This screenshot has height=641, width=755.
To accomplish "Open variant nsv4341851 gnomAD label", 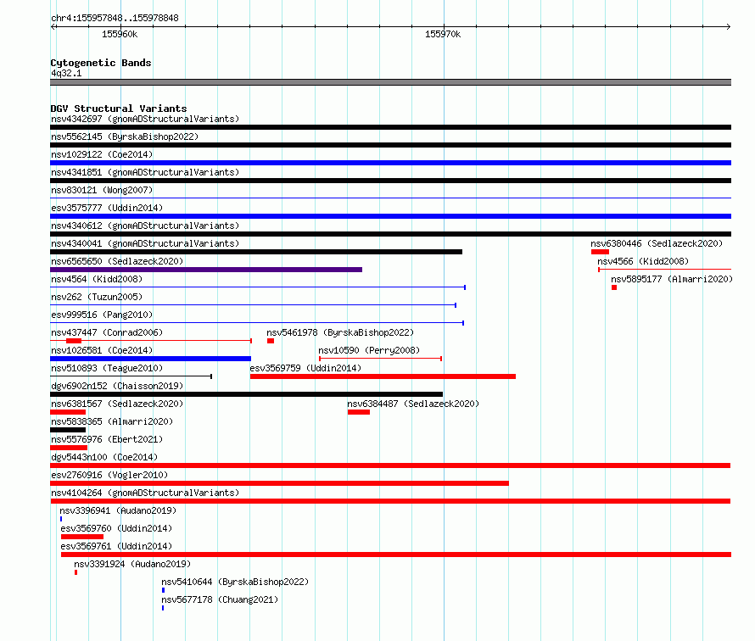I will 145,172.
